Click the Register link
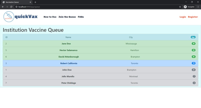This screenshot has width=201, height=108. (193, 17)
